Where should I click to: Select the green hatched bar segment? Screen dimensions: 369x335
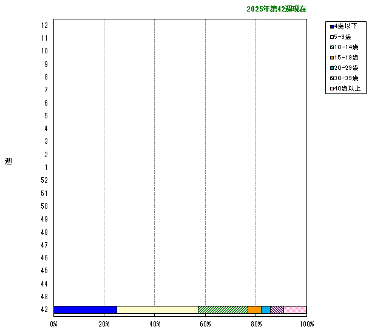(x=223, y=310)
